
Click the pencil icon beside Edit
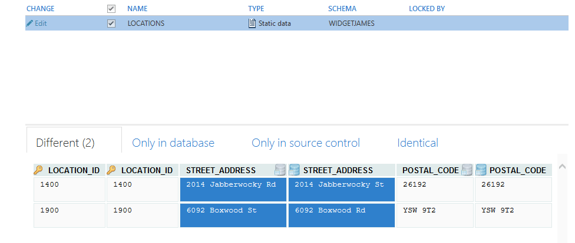[29, 23]
